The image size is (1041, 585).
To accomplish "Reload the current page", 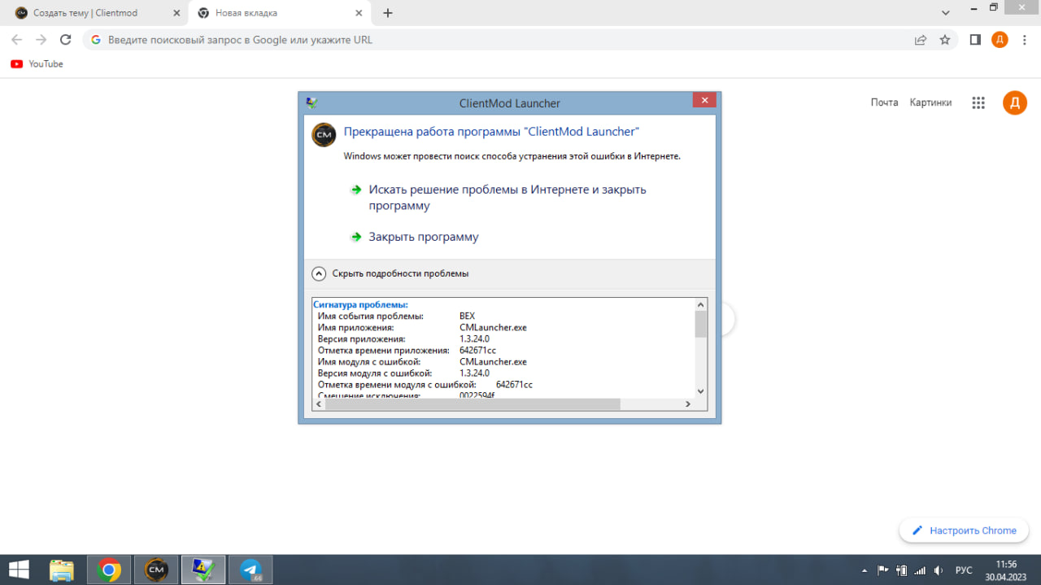I will click(x=66, y=40).
